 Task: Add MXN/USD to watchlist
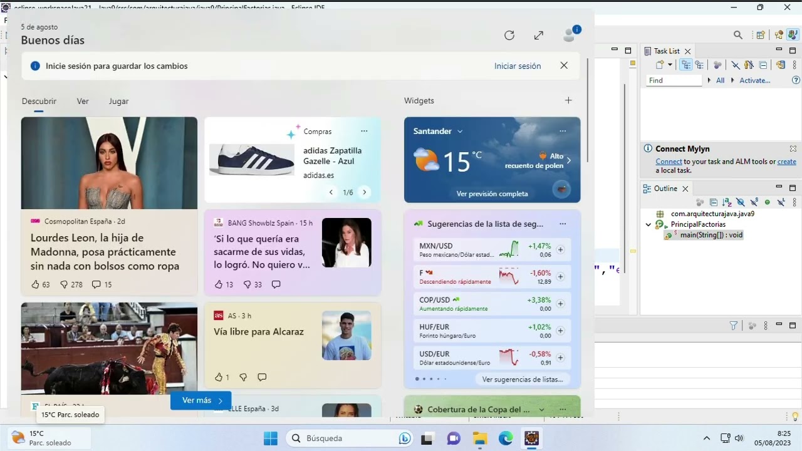(560, 249)
